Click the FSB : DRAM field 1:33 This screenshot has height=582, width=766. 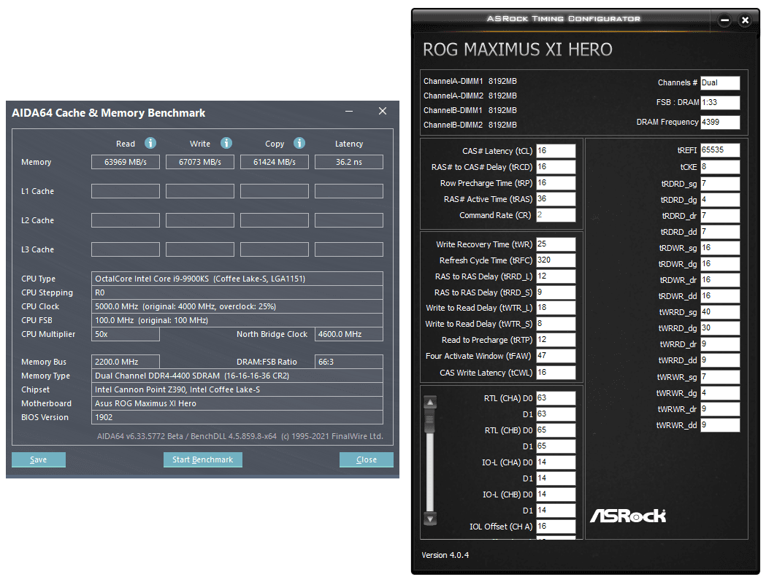click(x=720, y=102)
